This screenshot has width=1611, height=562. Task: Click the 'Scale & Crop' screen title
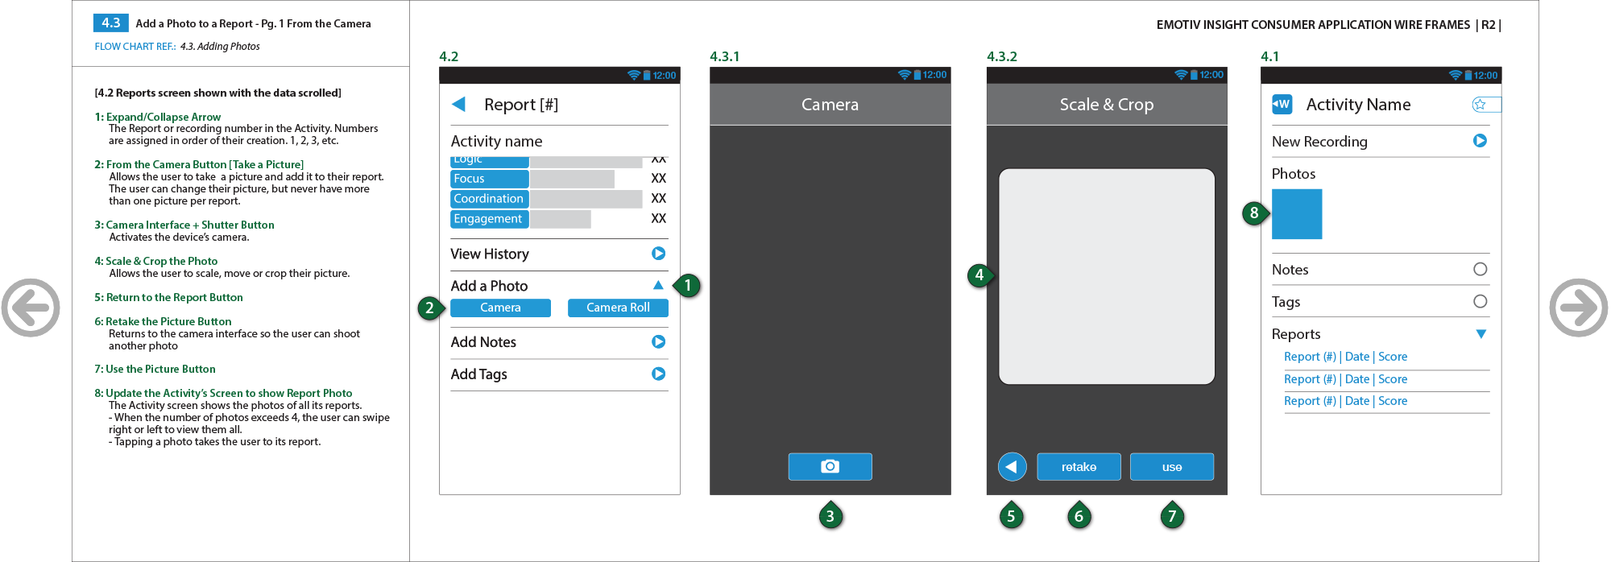click(x=1107, y=105)
